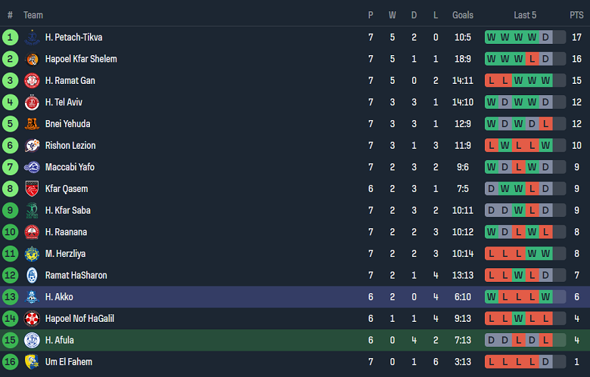Click the M. Herzliya club crest
This screenshot has width=590, height=377.
pyautogui.click(x=32, y=254)
